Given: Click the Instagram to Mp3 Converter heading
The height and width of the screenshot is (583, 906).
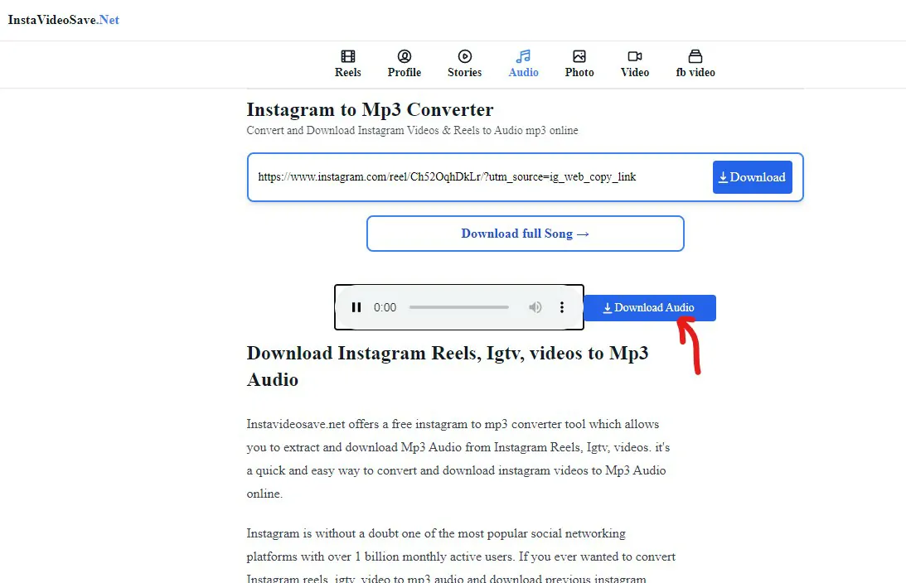Looking at the screenshot, I should (370, 109).
